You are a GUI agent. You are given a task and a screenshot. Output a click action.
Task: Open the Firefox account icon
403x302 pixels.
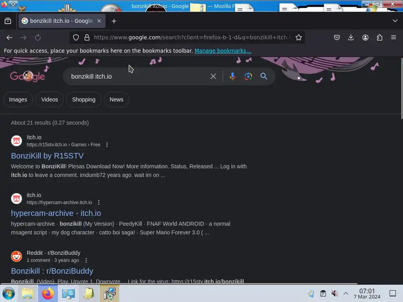tap(365, 37)
